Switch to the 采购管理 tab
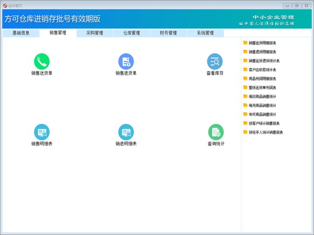Image resolution: width=314 pixels, height=235 pixels. click(x=95, y=33)
